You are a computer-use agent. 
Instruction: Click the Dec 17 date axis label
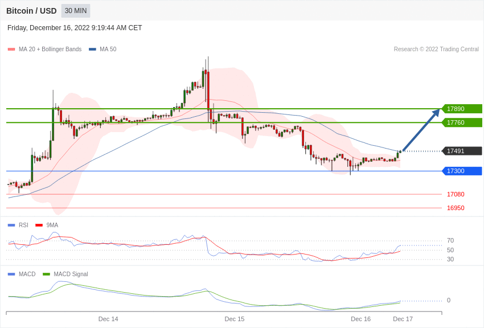pos(403,319)
